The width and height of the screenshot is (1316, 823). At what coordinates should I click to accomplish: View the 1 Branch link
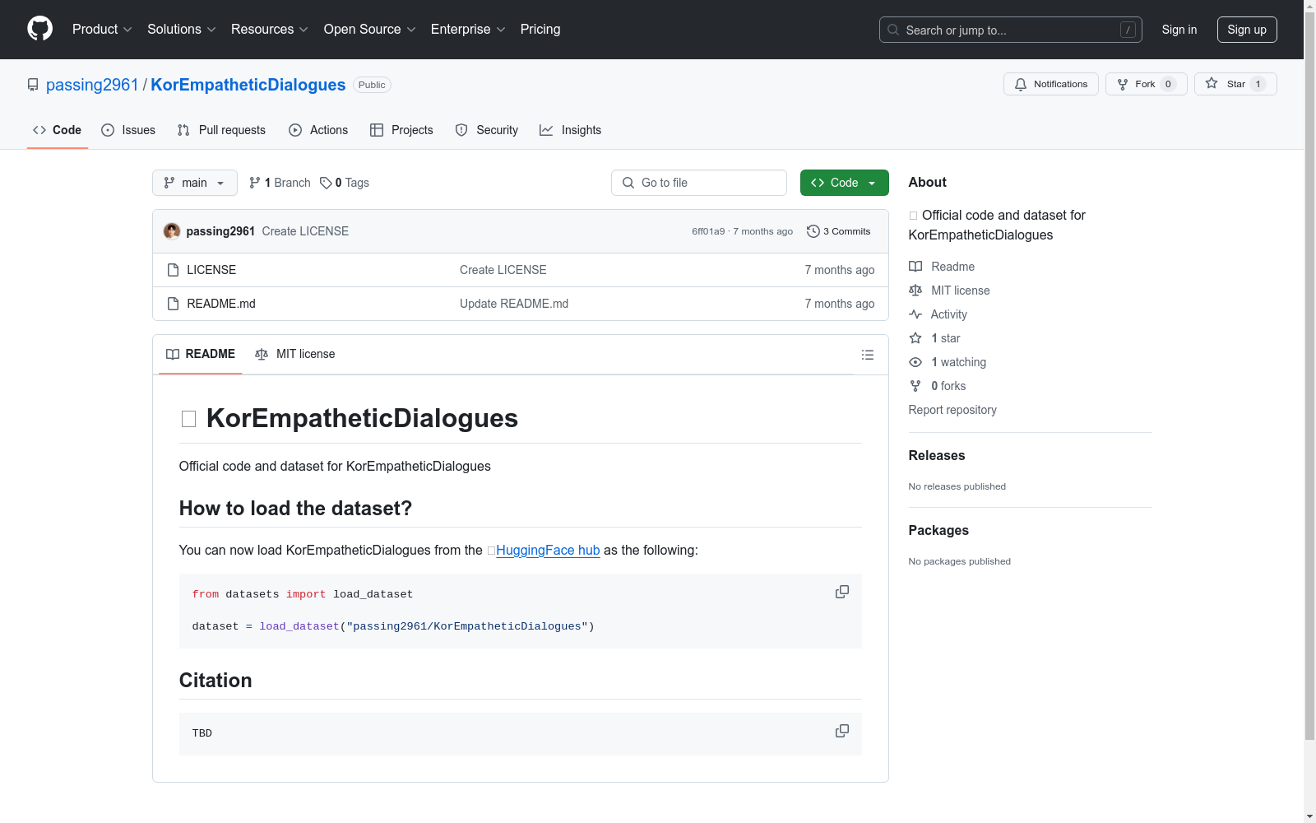[280, 183]
